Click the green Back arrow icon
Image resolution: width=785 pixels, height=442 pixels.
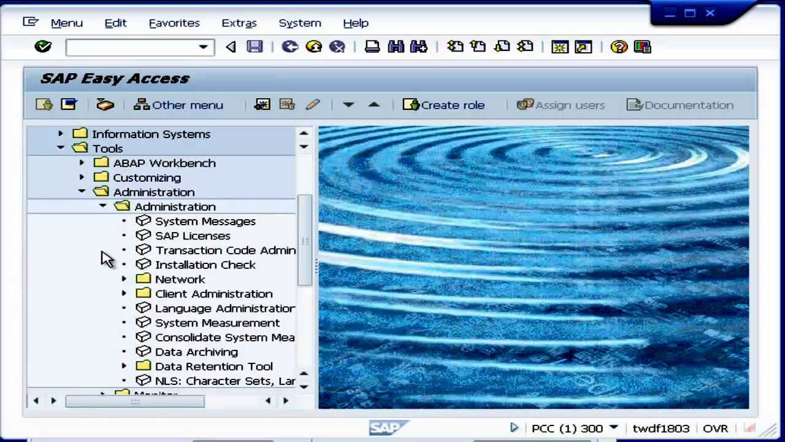(x=290, y=47)
